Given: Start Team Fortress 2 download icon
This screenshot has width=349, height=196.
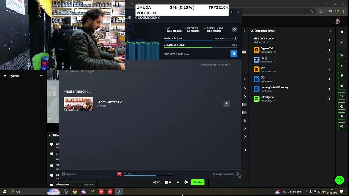Looking at the screenshot, I should (x=227, y=104).
